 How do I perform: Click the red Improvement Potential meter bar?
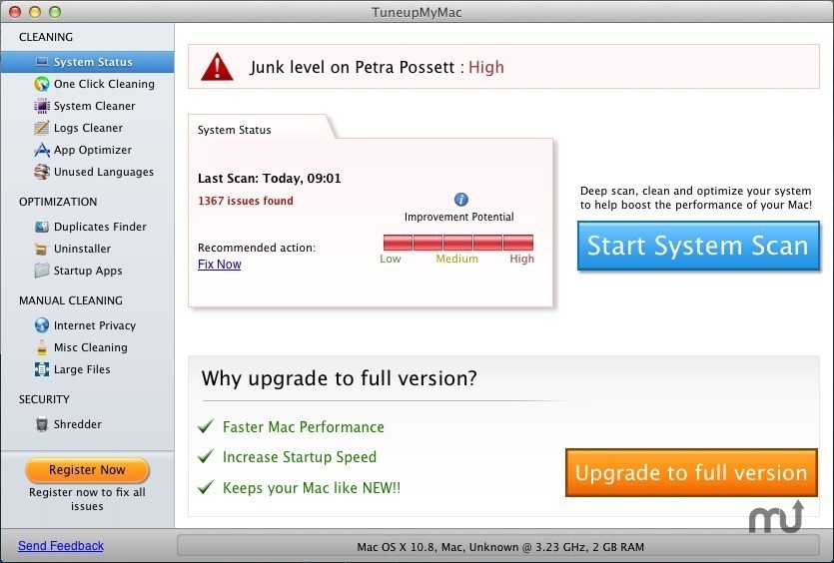pyautogui.click(x=458, y=243)
